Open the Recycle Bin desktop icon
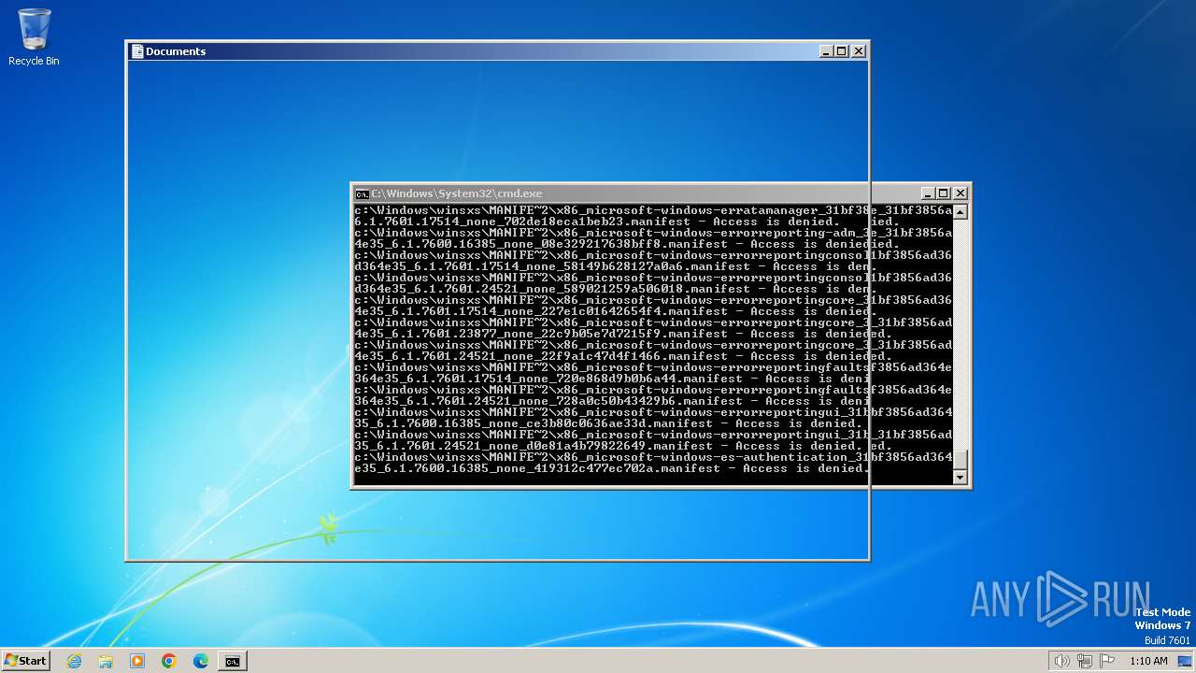The width and height of the screenshot is (1196, 673). 34,37
